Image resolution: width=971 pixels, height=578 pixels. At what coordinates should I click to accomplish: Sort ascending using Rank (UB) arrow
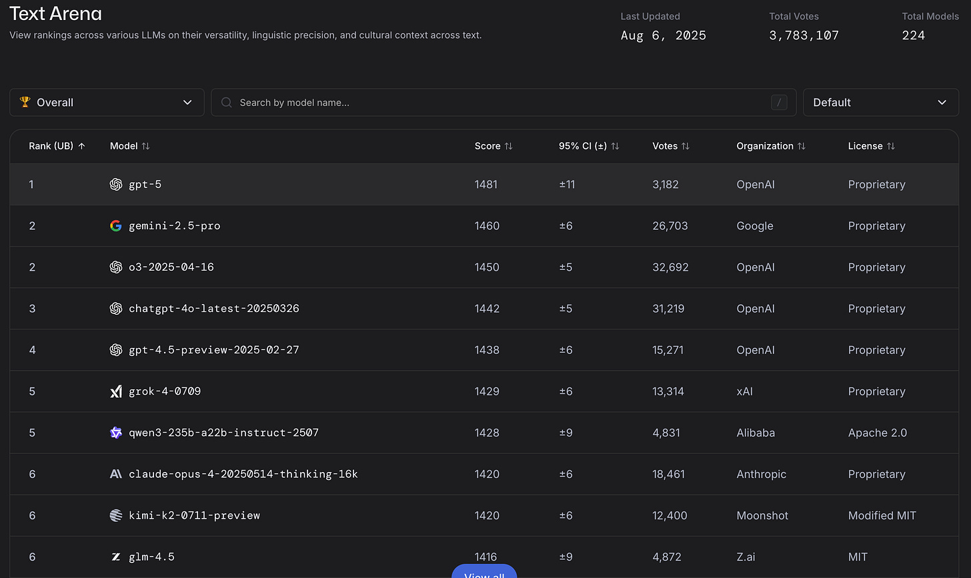(x=82, y=146)
